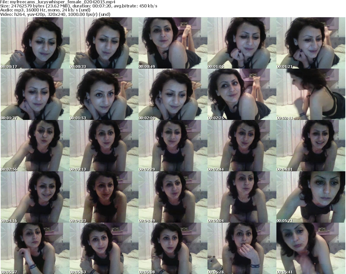Click the thumbnail stamped 00:04:01
Screen dimensions: 346x274
(x=311, y=146)
